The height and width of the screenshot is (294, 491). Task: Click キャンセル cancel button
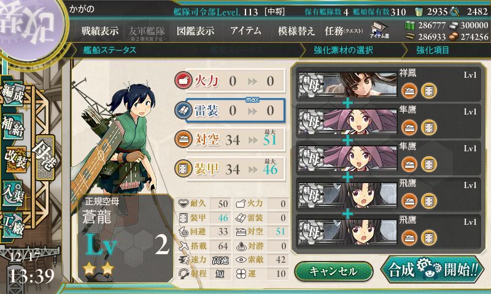[x=333, y=271]
